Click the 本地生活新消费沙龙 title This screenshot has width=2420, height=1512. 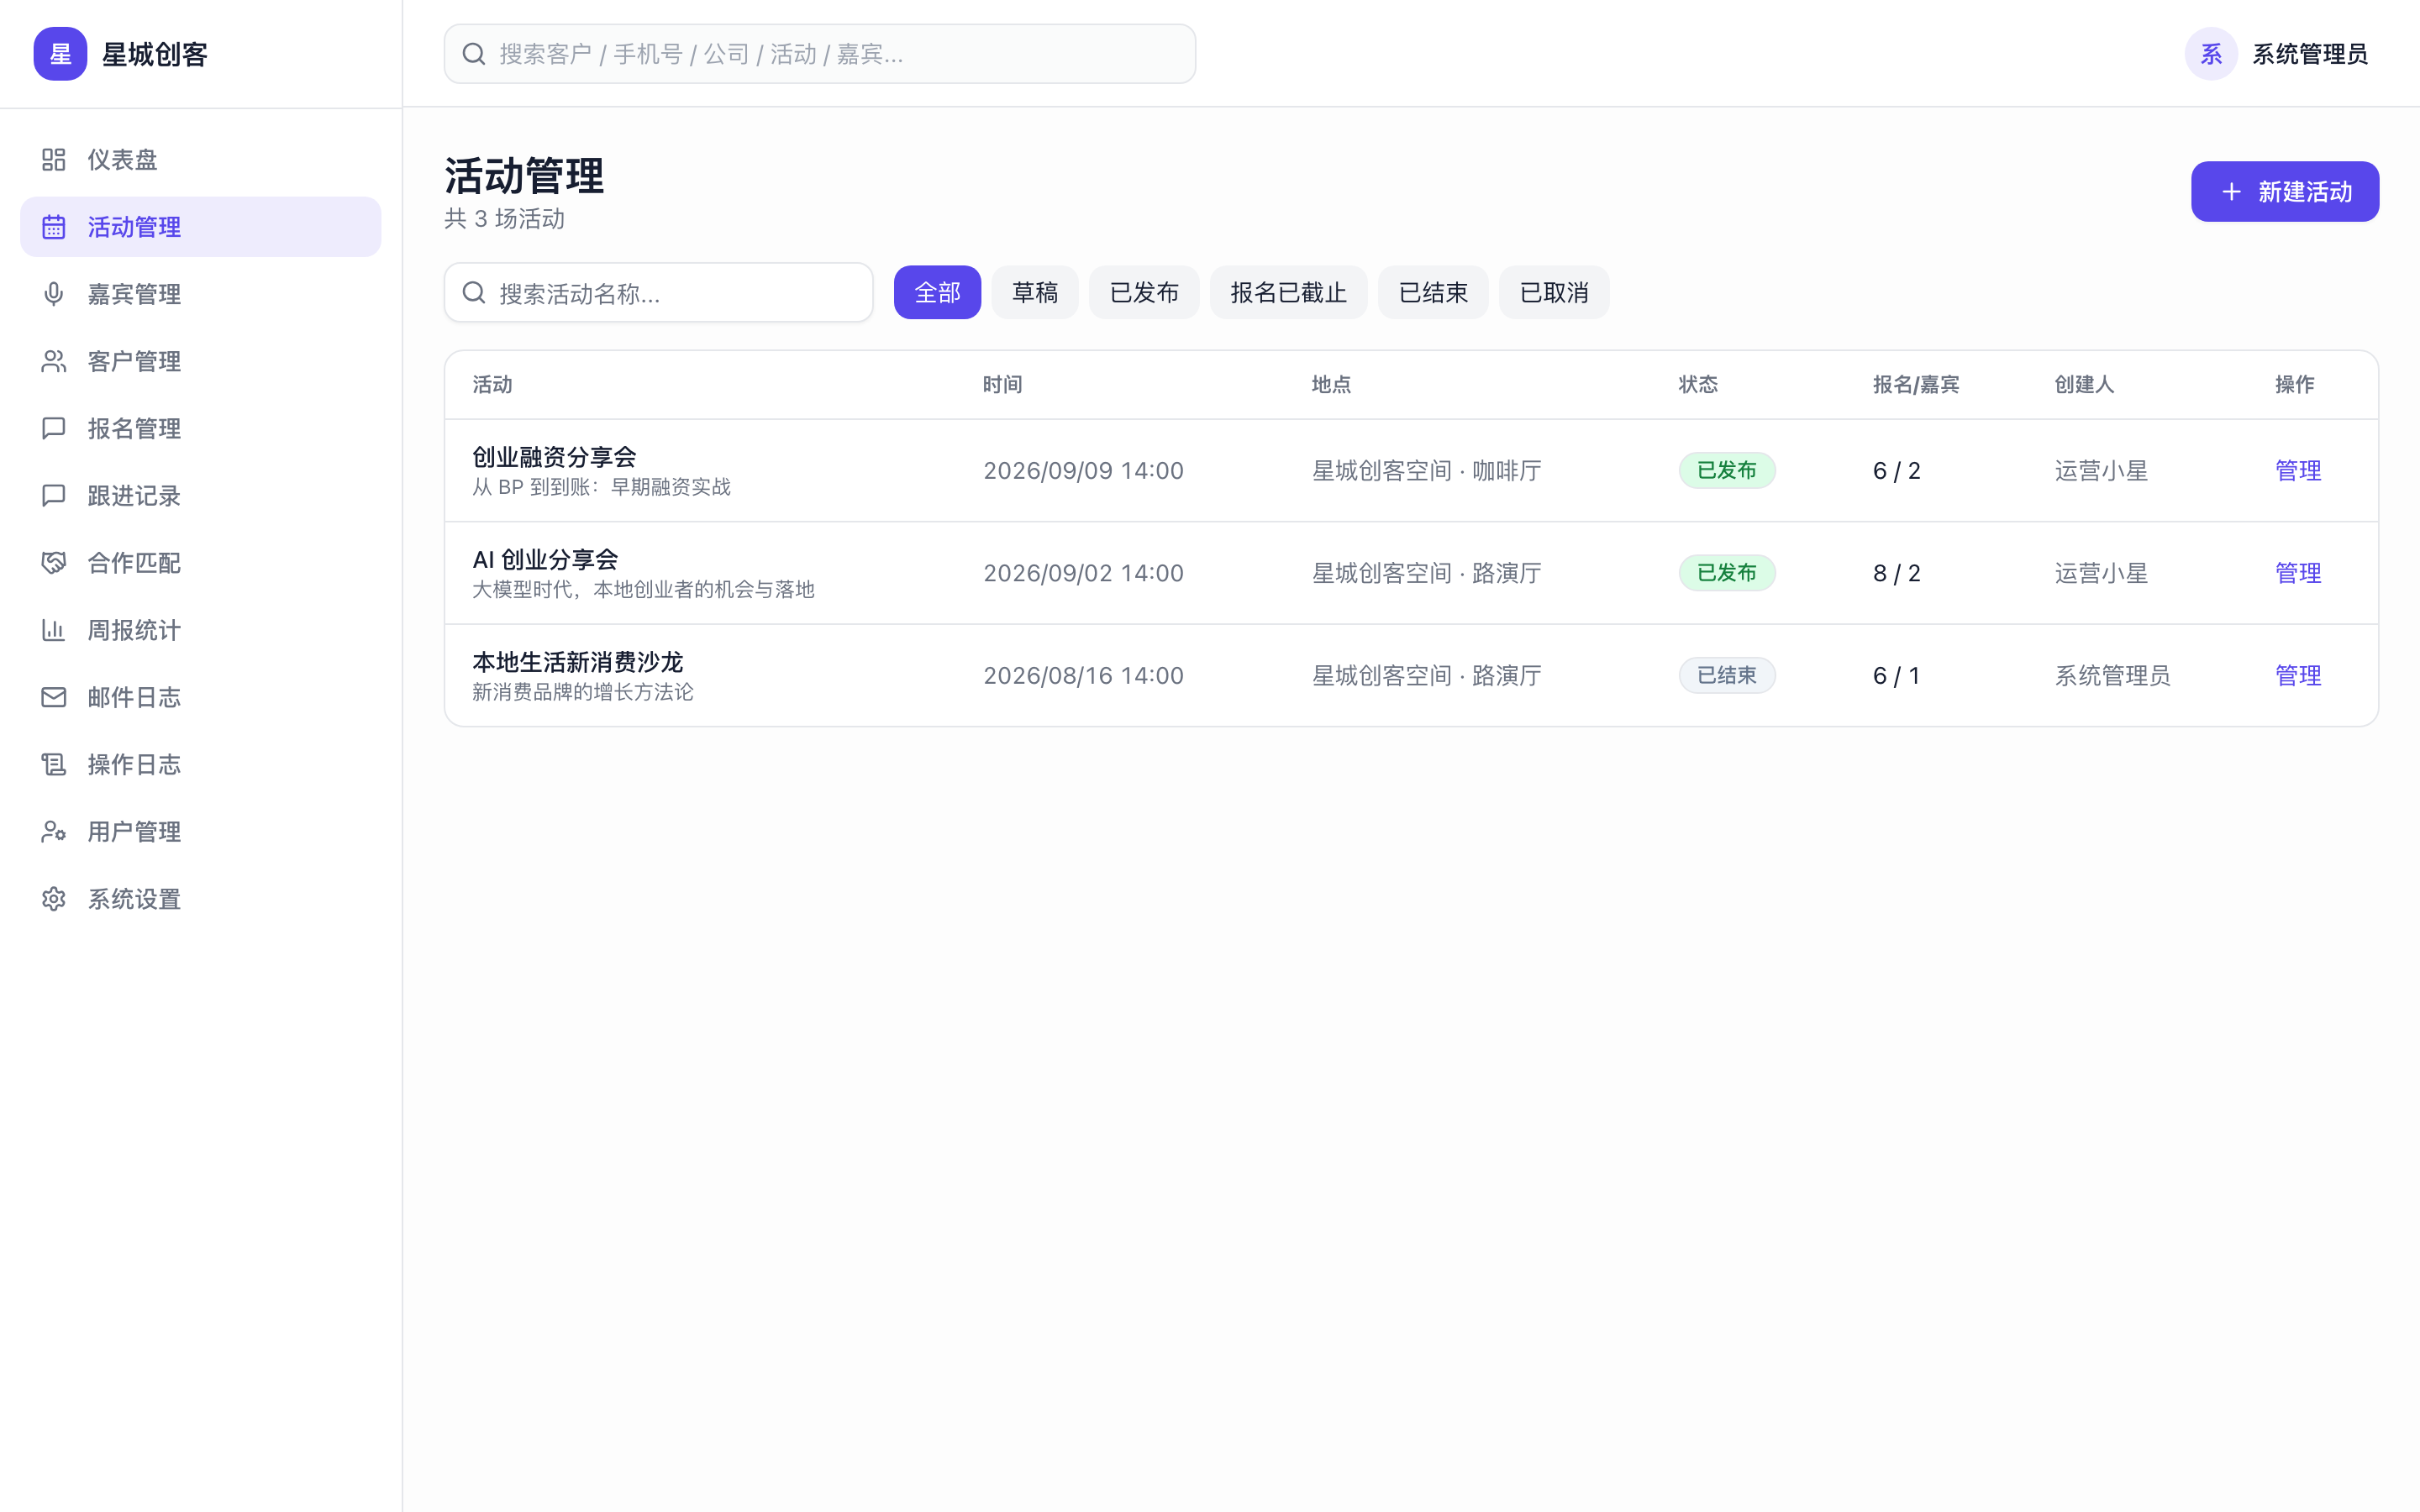578,662
